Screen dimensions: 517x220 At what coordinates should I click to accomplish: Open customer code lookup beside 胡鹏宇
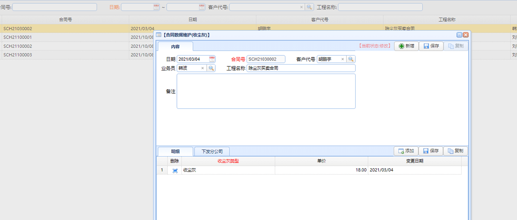(x=351, y=59)
